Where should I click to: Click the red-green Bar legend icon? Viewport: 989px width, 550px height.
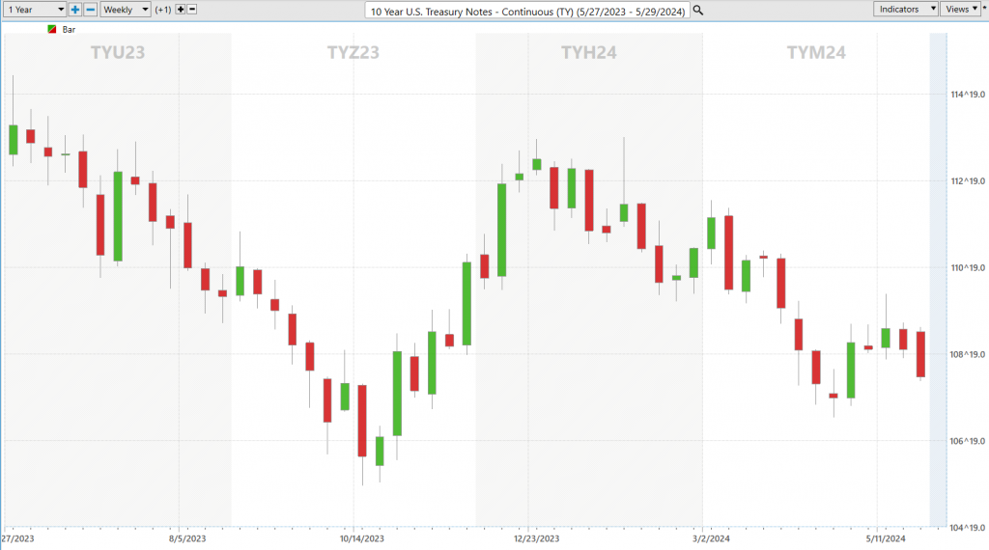point(52,30)
